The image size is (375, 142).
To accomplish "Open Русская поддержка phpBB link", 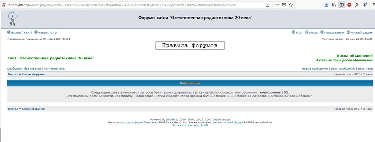I will [190, 125].
